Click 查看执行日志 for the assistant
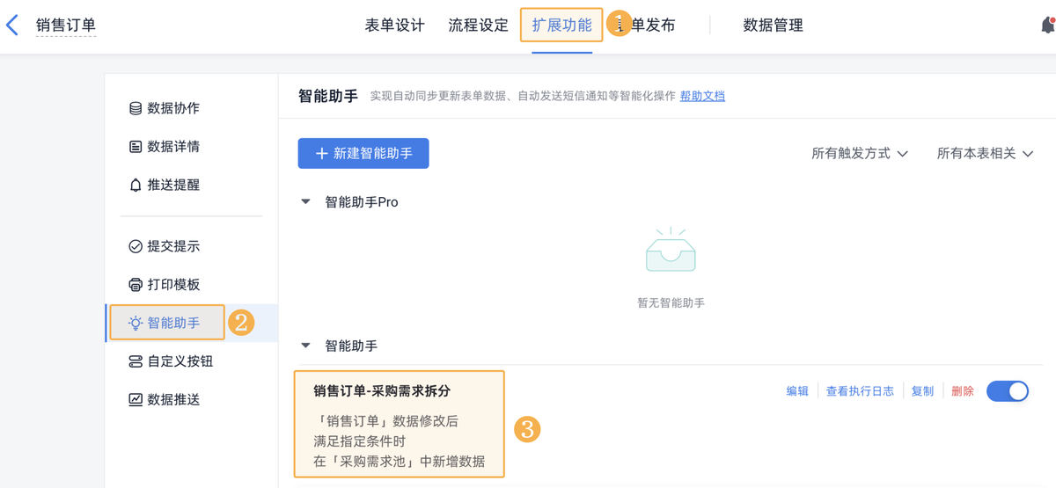 click(860, 391)
